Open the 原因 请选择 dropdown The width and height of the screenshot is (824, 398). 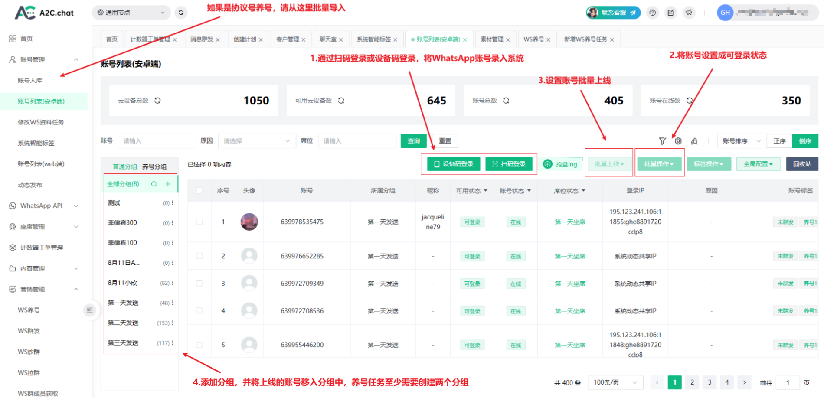pos(256,141)
